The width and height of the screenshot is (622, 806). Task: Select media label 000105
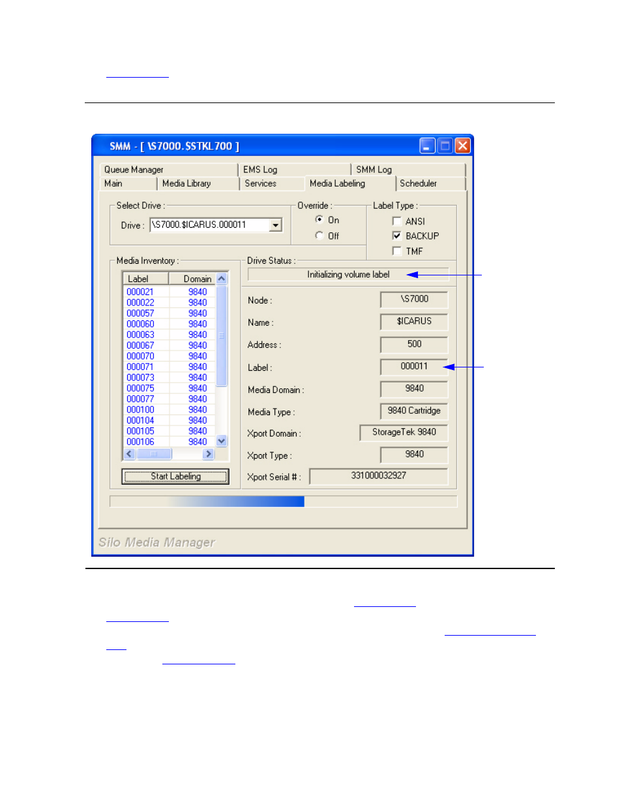[140, 431]
